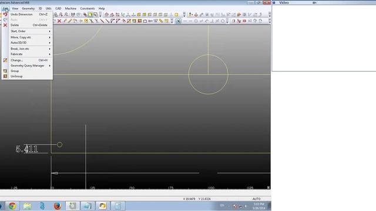This screenshot has height=211, width=376.
Task: Click the small circle near the dimension
Action: tap(60, 145)
